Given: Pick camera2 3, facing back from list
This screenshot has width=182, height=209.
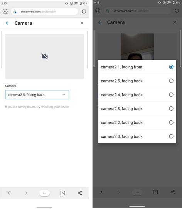Looking at the screenshot, I should (137, 109).
